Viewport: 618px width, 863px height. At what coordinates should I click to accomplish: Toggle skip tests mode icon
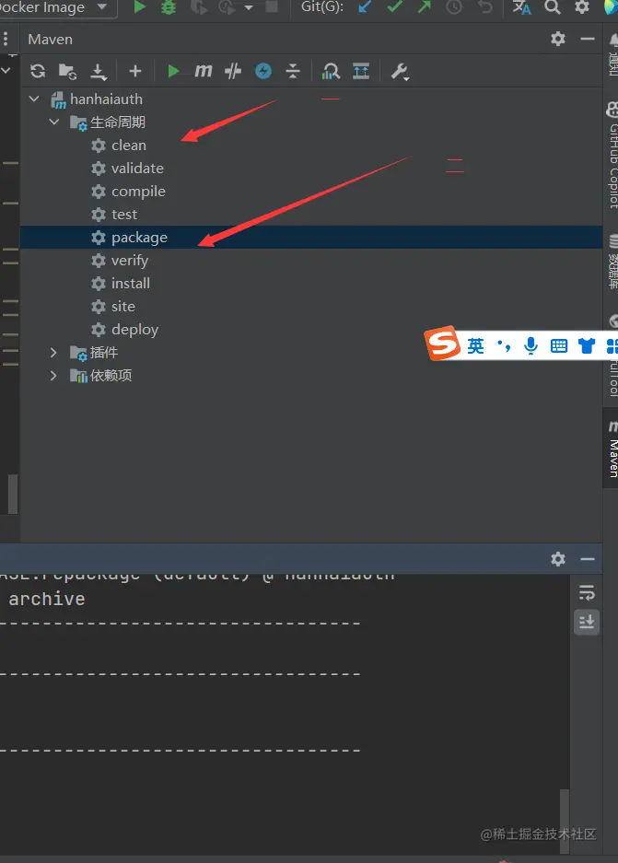point(263,71)
